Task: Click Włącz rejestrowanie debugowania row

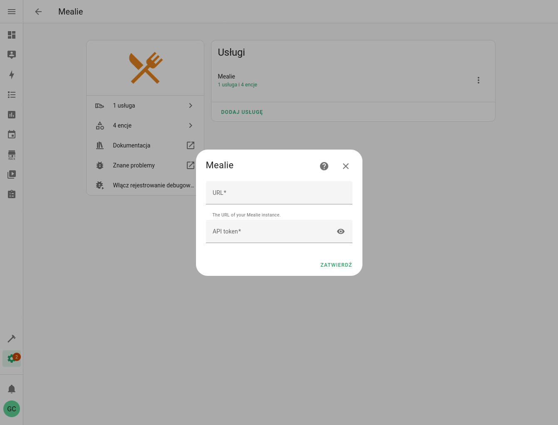Action: click(x=145, y=185)
